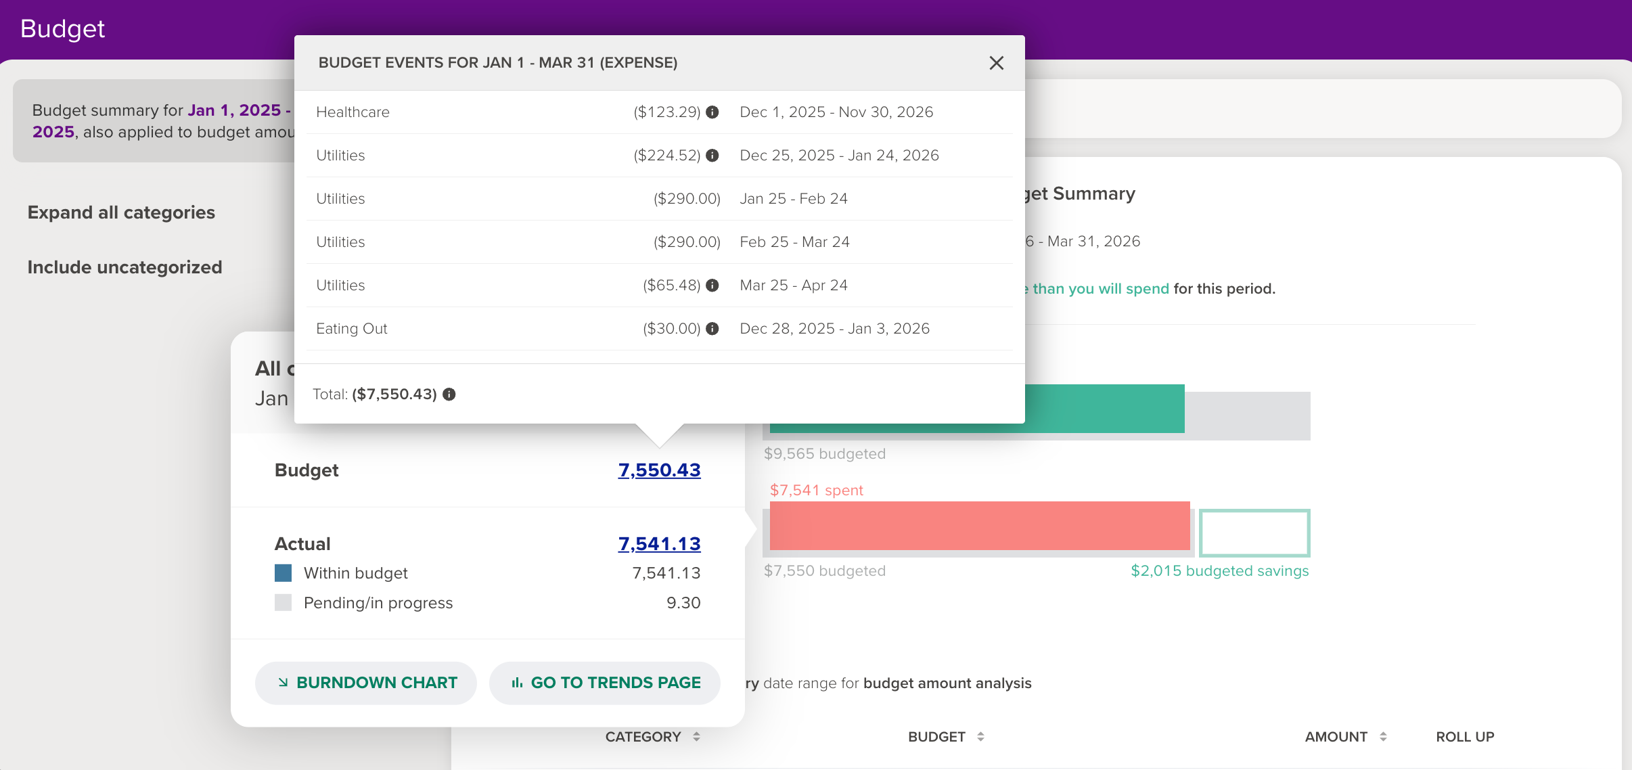This screenshot has width=1632, height=770.
Task: Open the Burndown Chart
Action: (366, 683)
